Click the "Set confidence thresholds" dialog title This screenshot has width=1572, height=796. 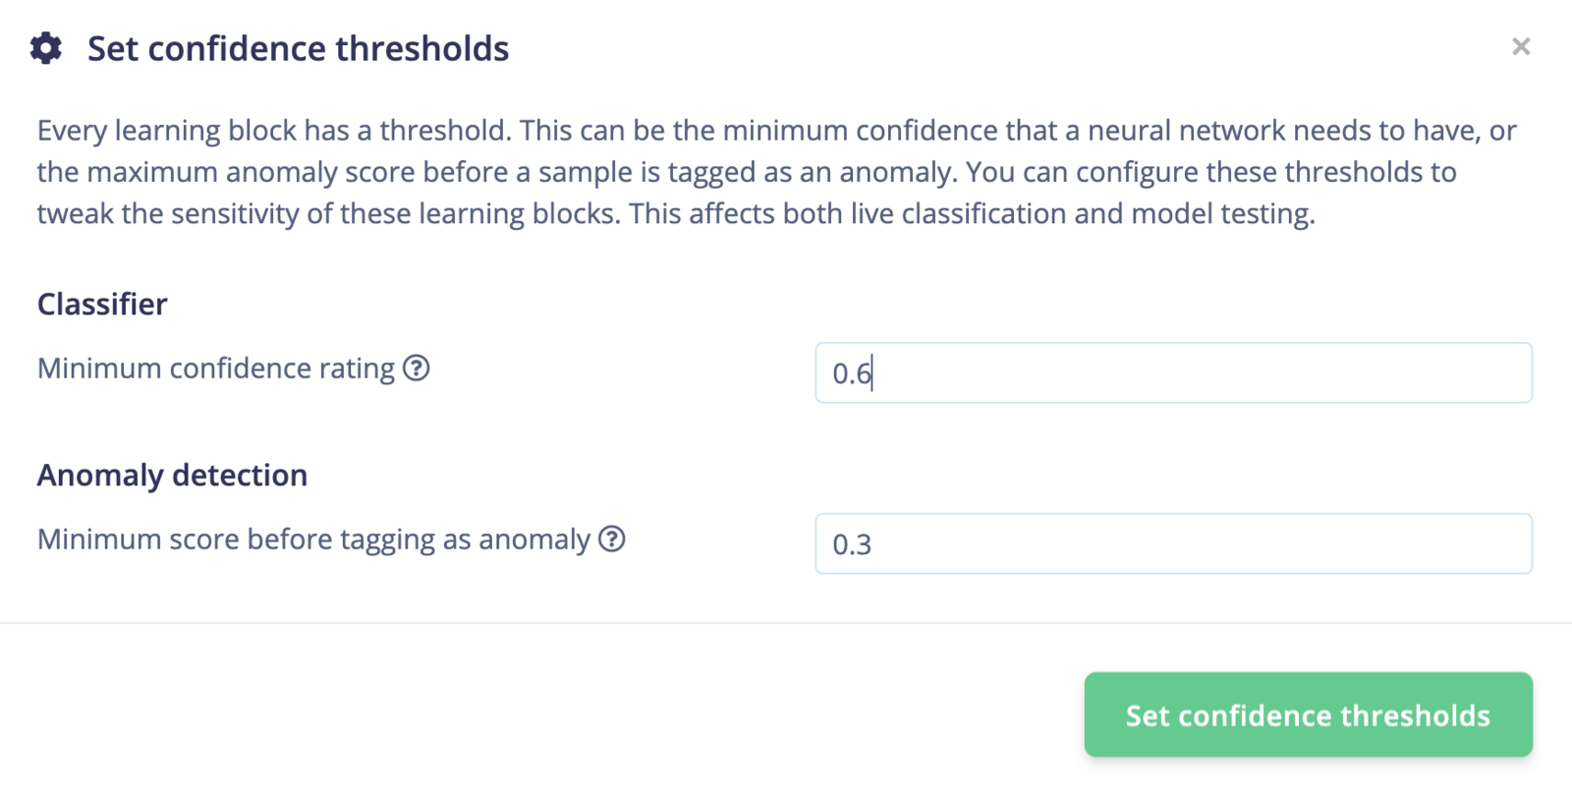298,48
